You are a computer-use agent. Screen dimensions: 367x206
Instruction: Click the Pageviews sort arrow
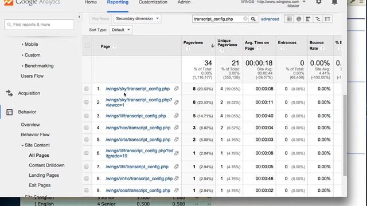[212, 46]
